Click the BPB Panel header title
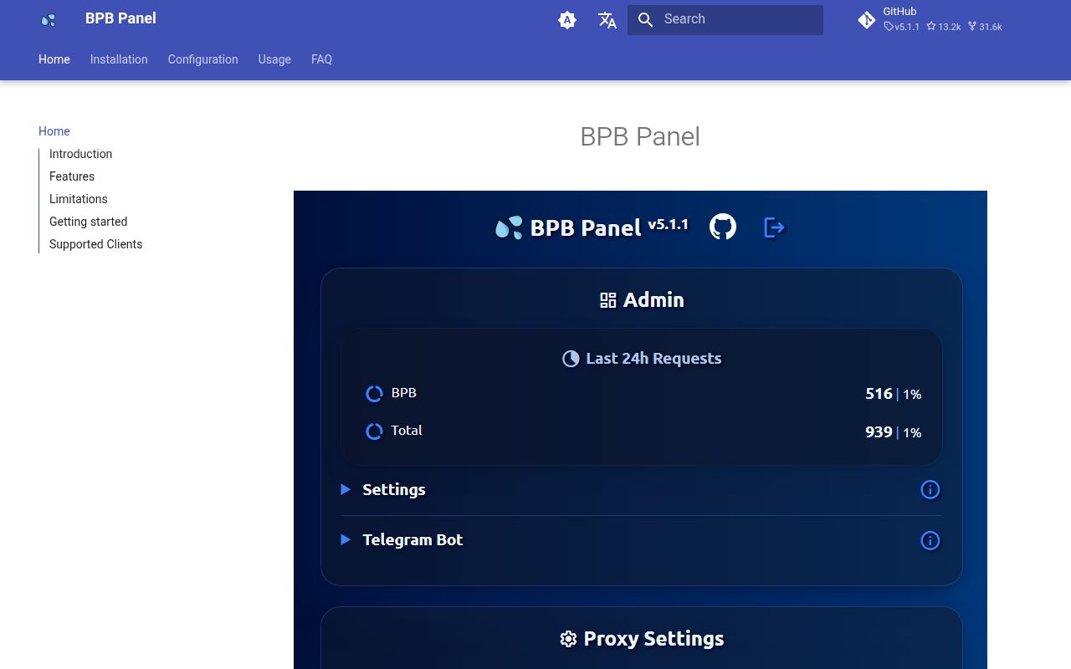The width and height of the screenshot is (1071, 669). 120,18
